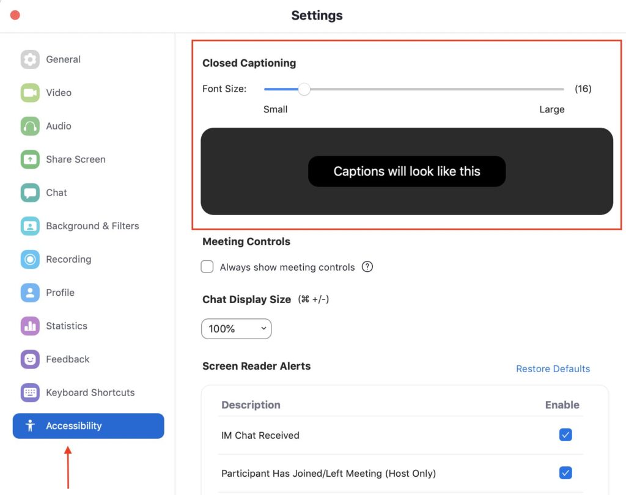This screenshot has height=495, width=626.
Task: Click the Accessibility sidebar button
Action: [x=88, y=426]
